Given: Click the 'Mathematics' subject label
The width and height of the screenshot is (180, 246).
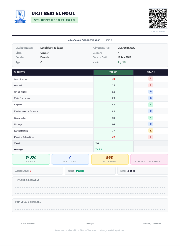Looking at the screenshot, I should tap(21, 131).
